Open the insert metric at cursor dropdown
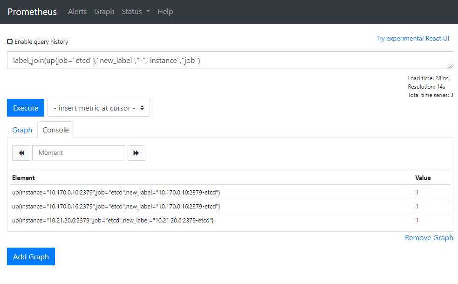Image resolution: width=458 pixels, height=284 pixels. (99, 108)
